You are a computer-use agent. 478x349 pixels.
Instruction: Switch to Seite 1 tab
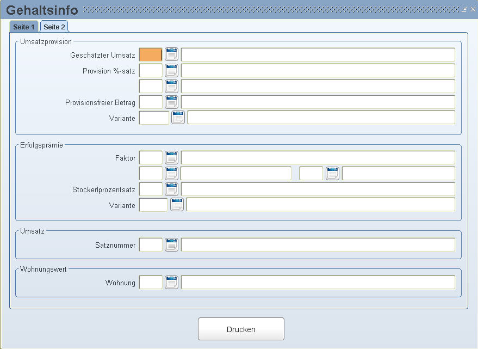click(x=24, y=27)
